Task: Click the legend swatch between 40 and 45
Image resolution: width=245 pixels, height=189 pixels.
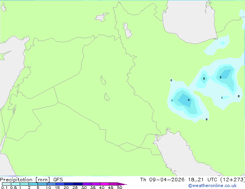Action: click(105, 184)
